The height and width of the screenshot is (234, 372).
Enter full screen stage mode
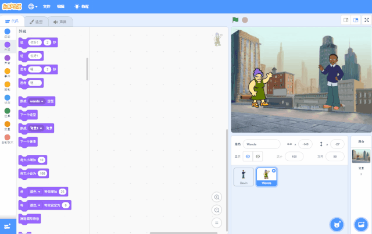(367, 20)
